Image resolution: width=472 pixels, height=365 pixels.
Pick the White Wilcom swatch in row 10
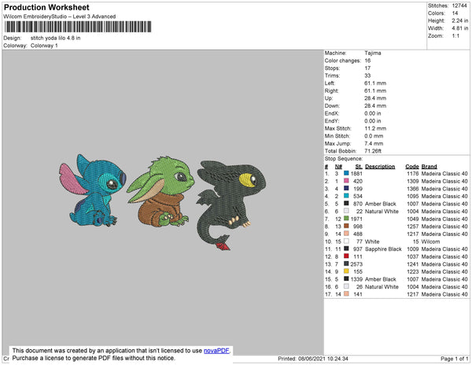[346, 241]
